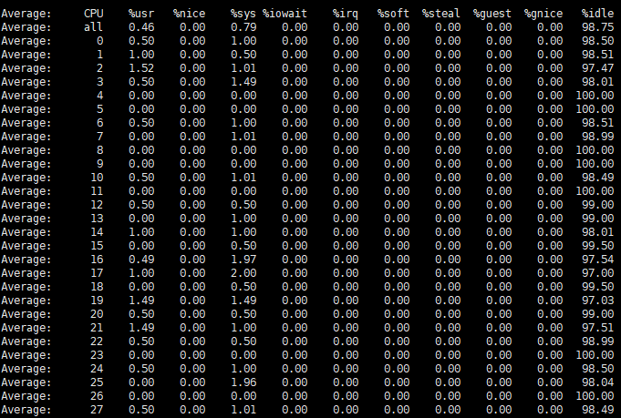Click the CPU number 4 label
621x418 pixels.
tap(99, 96)
